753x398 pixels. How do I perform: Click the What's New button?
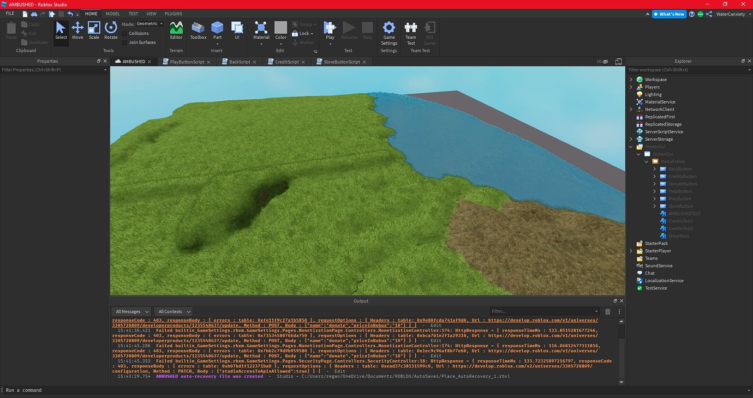pos(668,14)
